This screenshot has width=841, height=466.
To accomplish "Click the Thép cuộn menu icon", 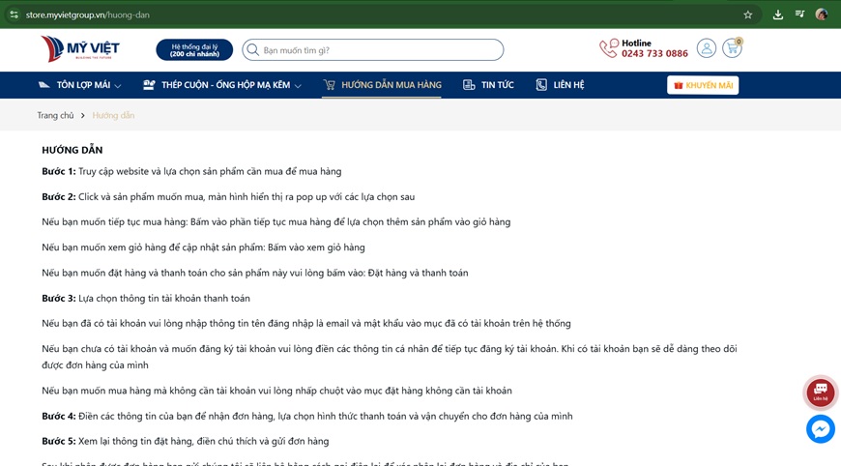I will [x=149, y=85].
